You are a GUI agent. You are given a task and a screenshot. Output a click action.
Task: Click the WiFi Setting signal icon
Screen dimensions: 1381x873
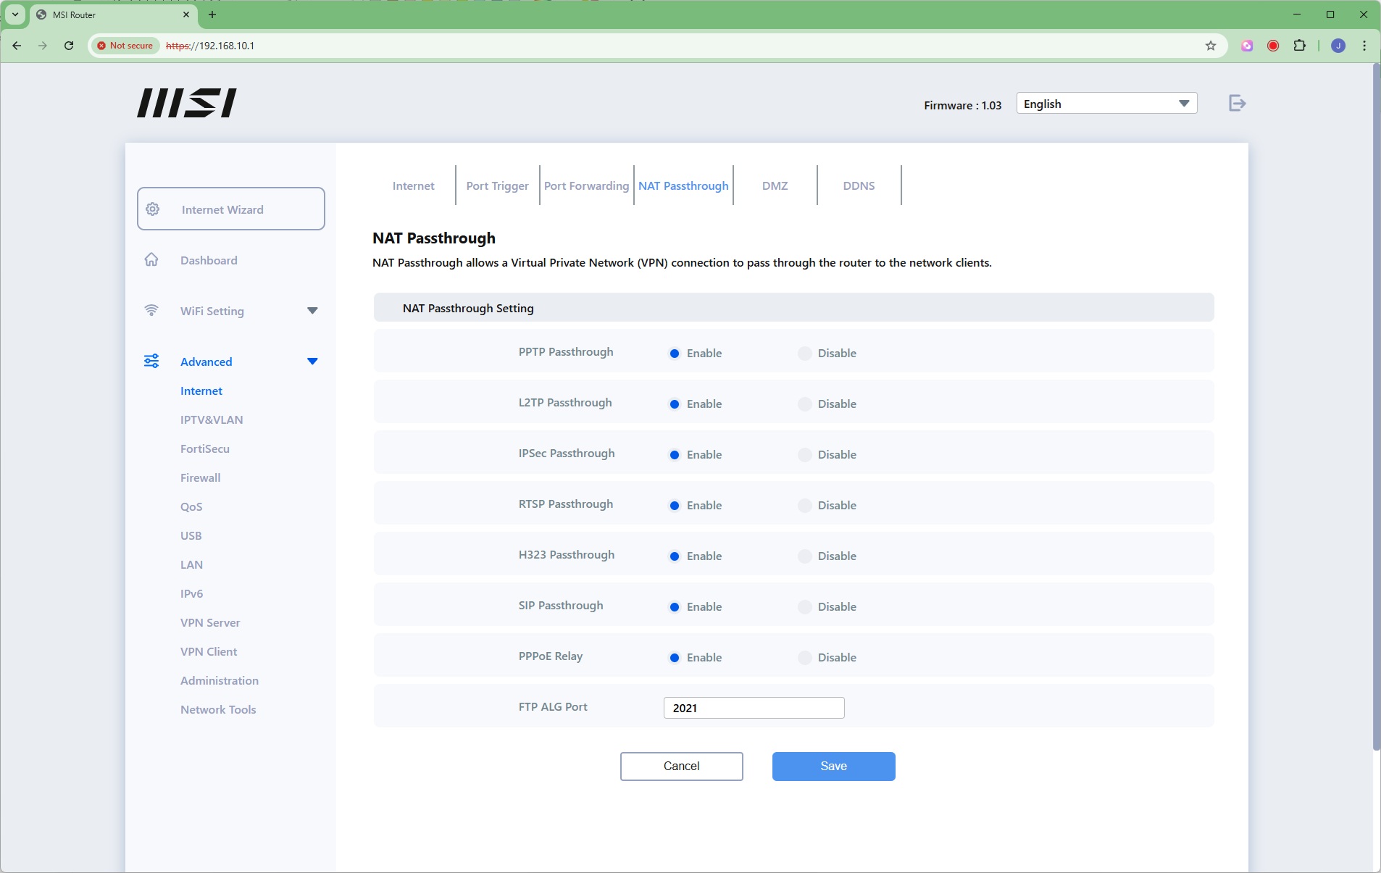pyautogui.click(x=151, y=311)
